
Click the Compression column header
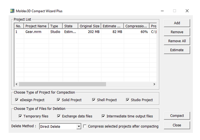pos(136,26)
